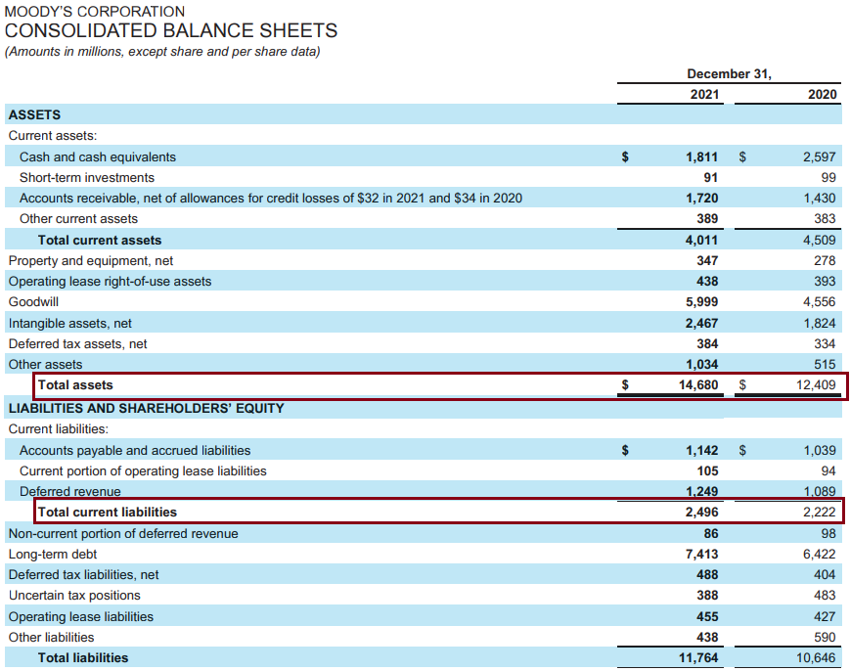Click the Cash and cash equivalents row label
The width and height of the screenshot is (850, 671).
[98, 157]
